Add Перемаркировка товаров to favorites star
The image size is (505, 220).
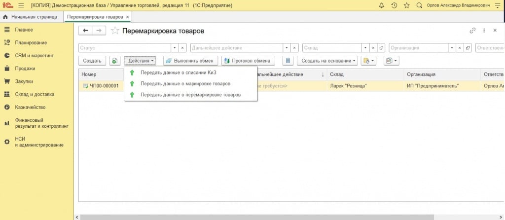pyautogui.click(x=115, y=31)
